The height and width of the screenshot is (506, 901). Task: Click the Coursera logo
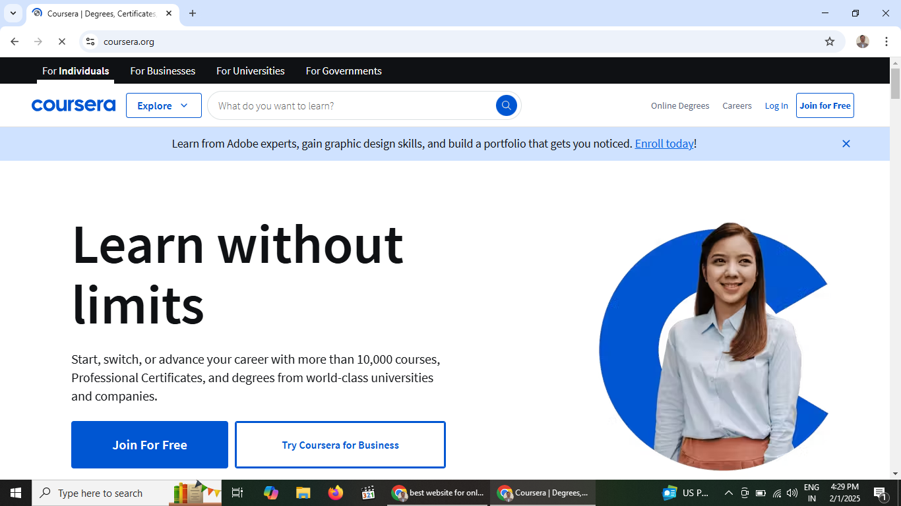click(x=73, y=105)
